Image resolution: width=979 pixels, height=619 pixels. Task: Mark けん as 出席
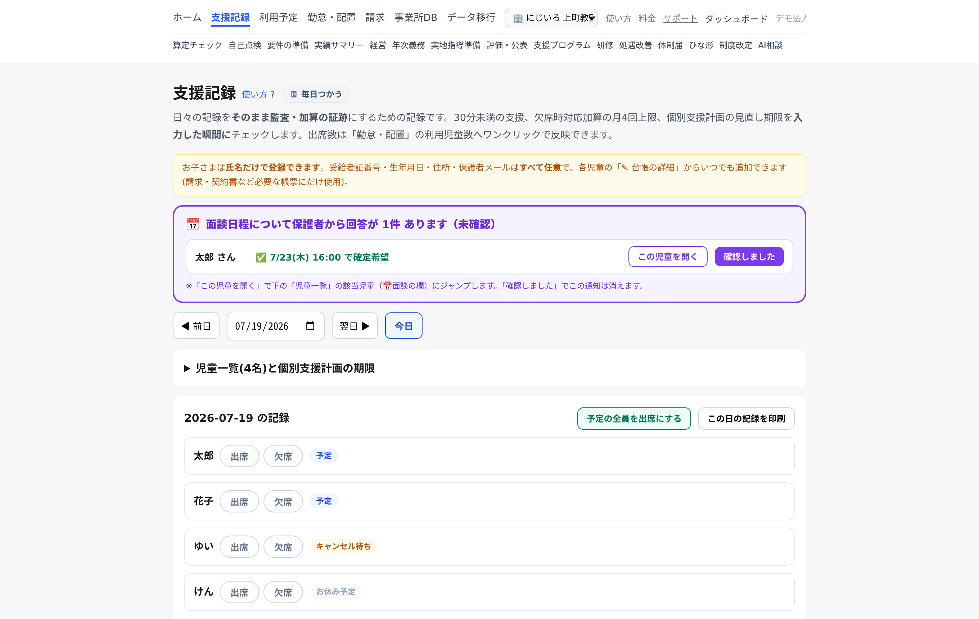[x=239, y=593]
